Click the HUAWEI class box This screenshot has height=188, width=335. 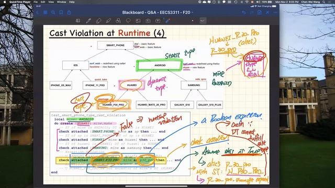(x=131, y=85)
